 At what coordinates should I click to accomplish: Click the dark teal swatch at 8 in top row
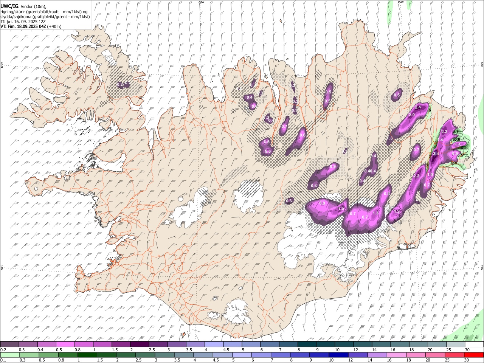[x=307, y=344]
